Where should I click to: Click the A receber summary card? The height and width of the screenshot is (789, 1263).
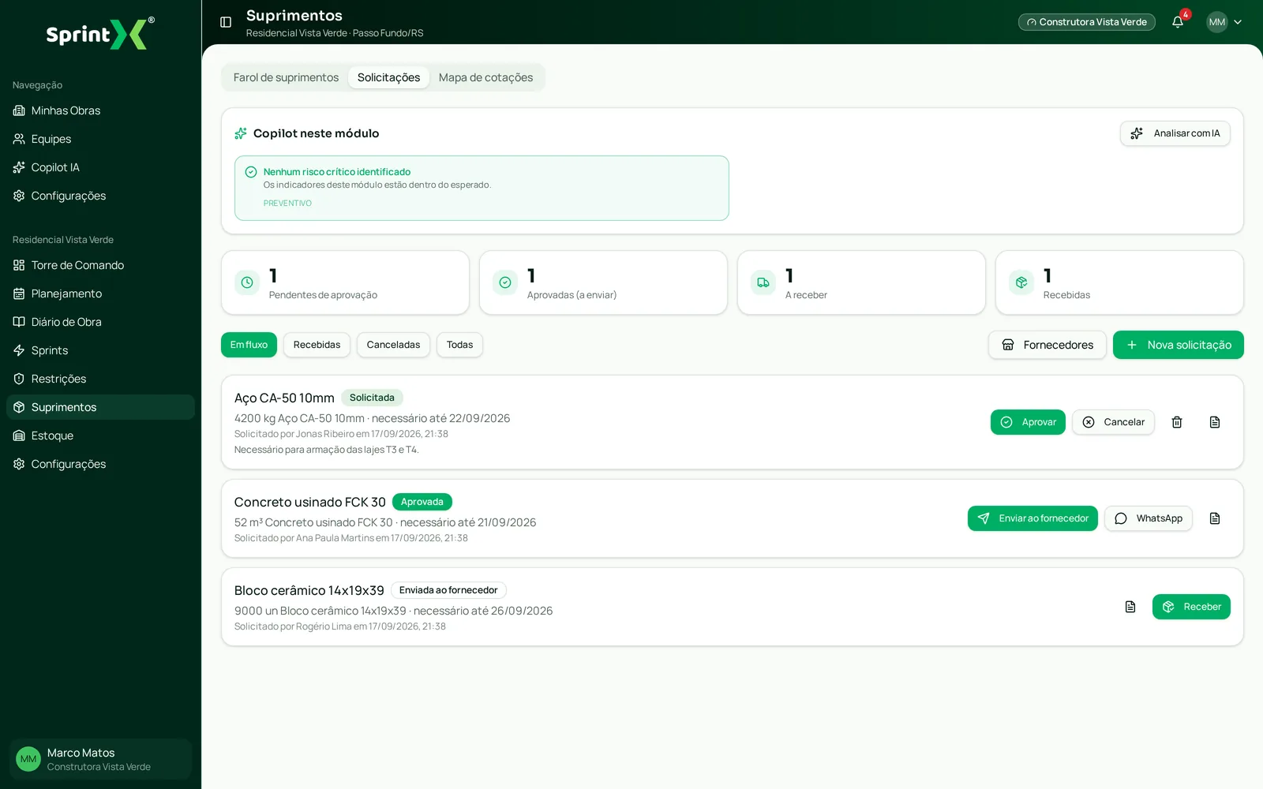click(861, 282)
